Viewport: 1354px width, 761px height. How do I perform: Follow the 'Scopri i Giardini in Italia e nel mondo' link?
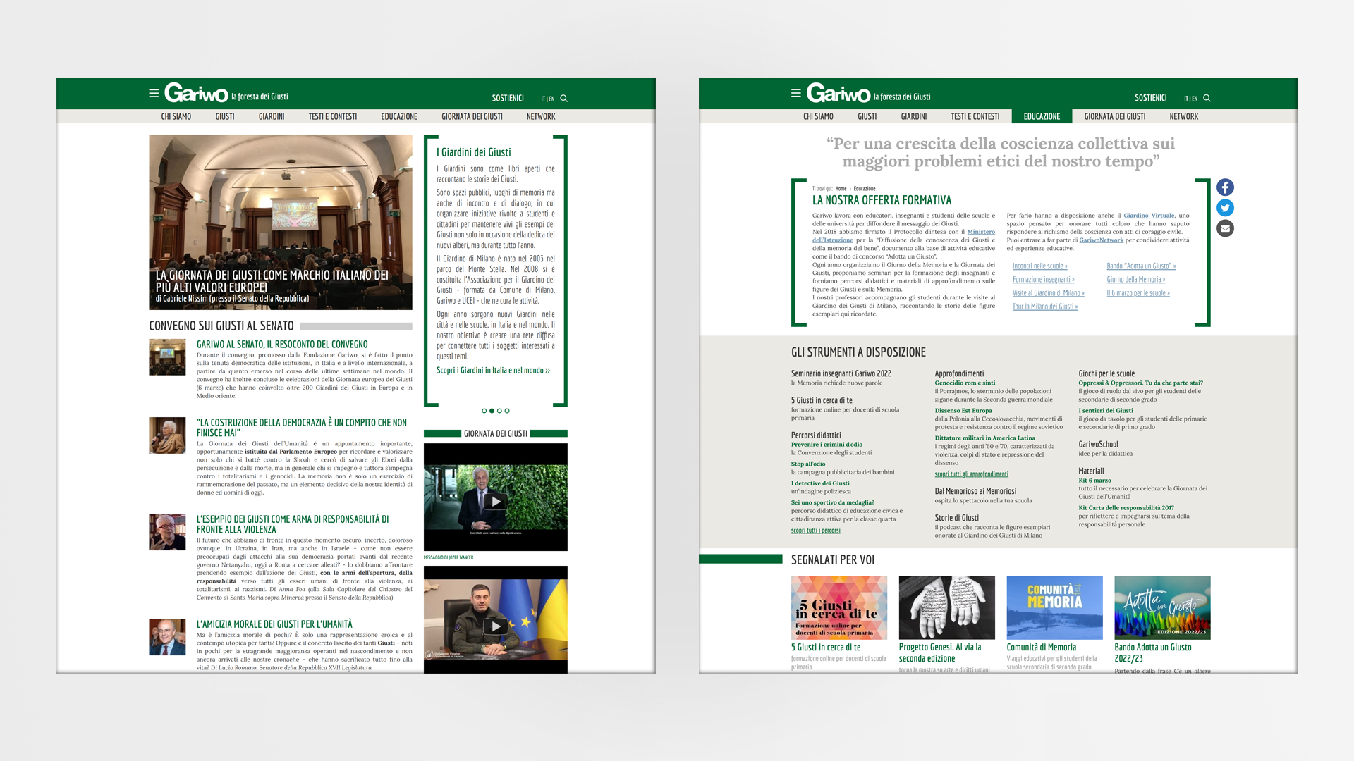point(492,370)
